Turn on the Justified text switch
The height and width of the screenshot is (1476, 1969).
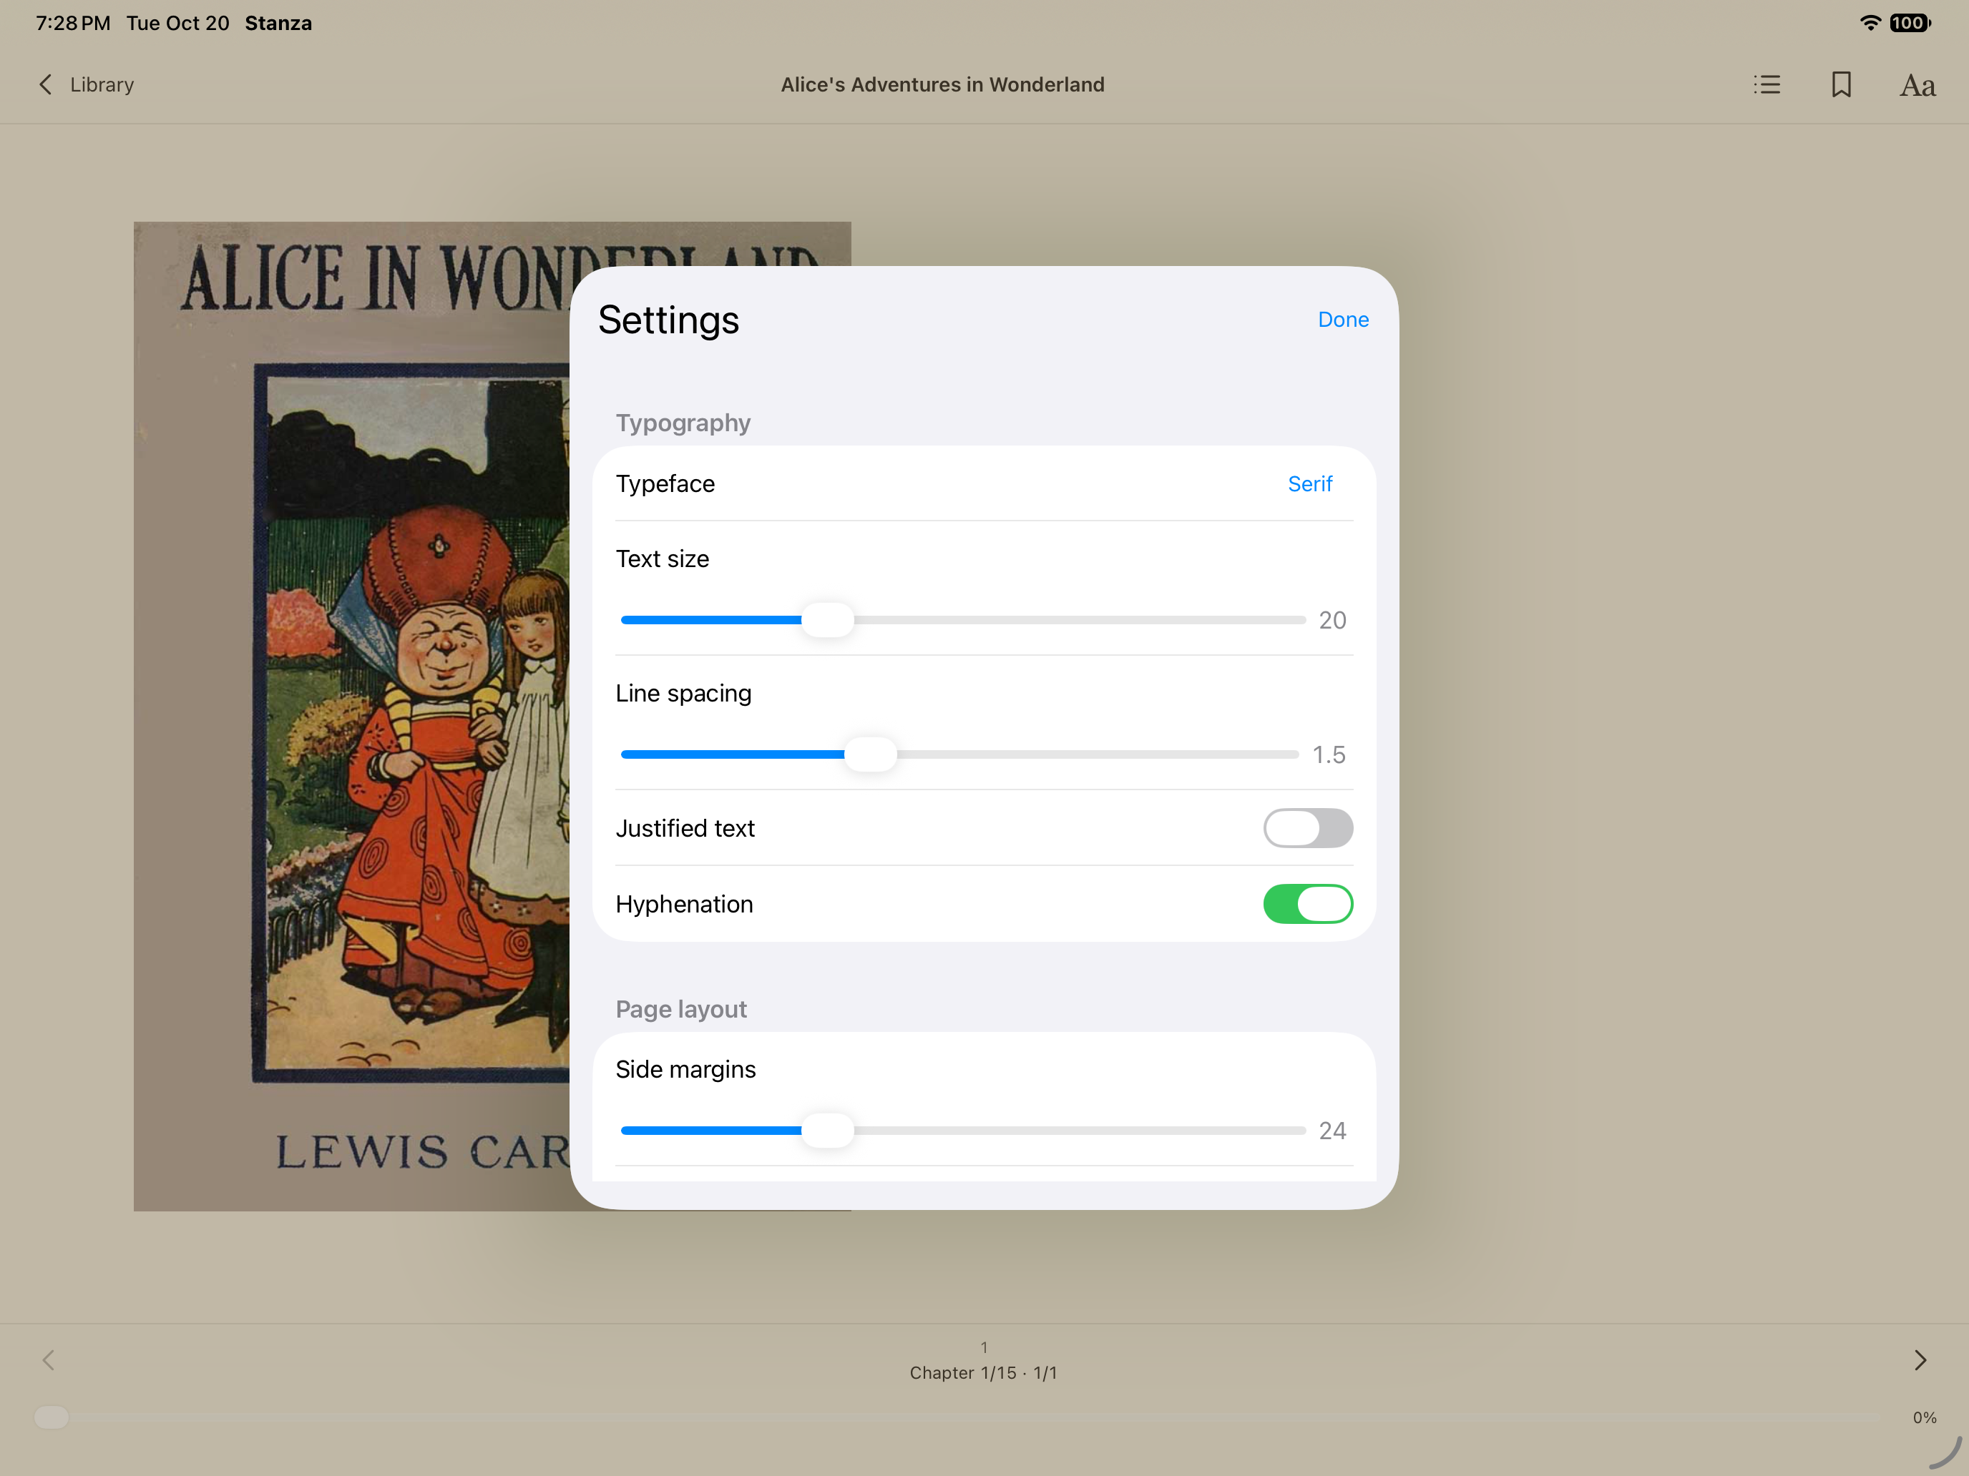point(1308,828)
